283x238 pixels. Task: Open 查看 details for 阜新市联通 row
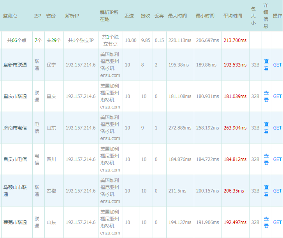tap(266, 65)
